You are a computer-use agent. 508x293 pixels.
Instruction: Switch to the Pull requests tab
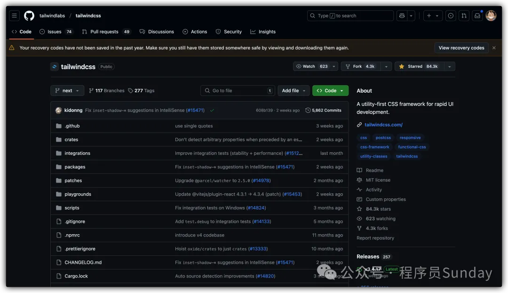click(x=104, y=32)
